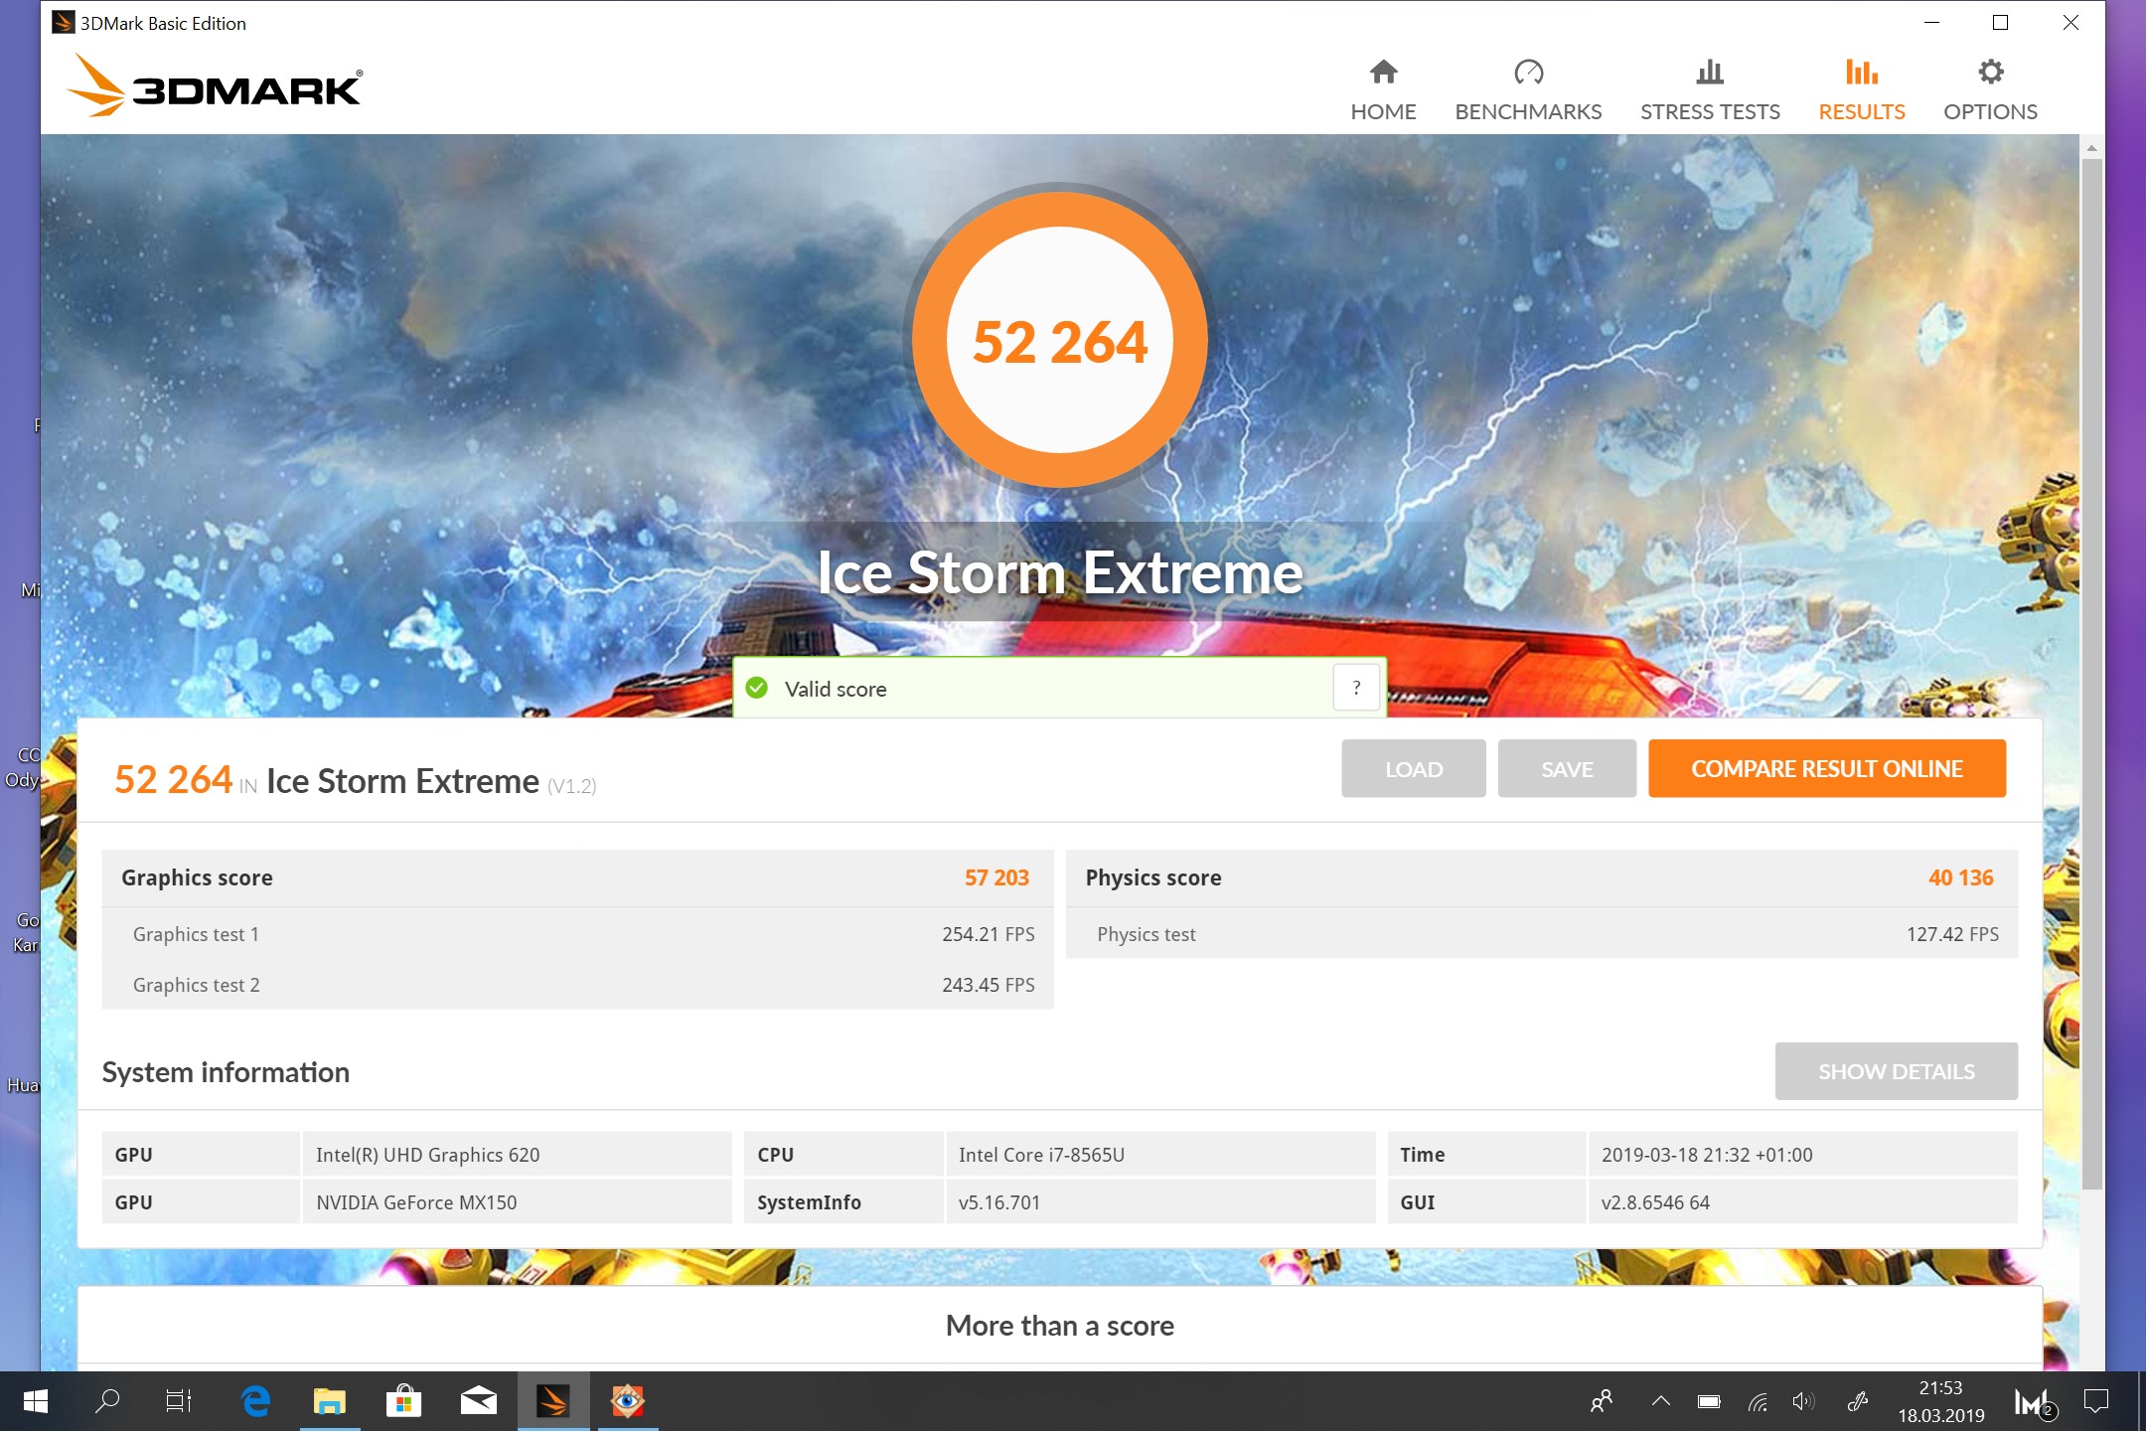Click the 52 264 score circle
2146x1431 pixels.
(1059, 340)
